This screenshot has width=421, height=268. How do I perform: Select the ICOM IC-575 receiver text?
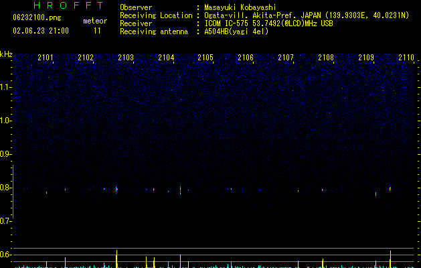pos(268,23)
